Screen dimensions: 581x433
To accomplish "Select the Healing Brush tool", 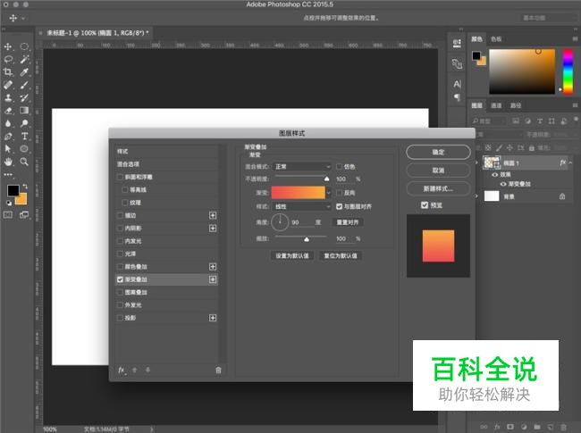I will [8, 85].
